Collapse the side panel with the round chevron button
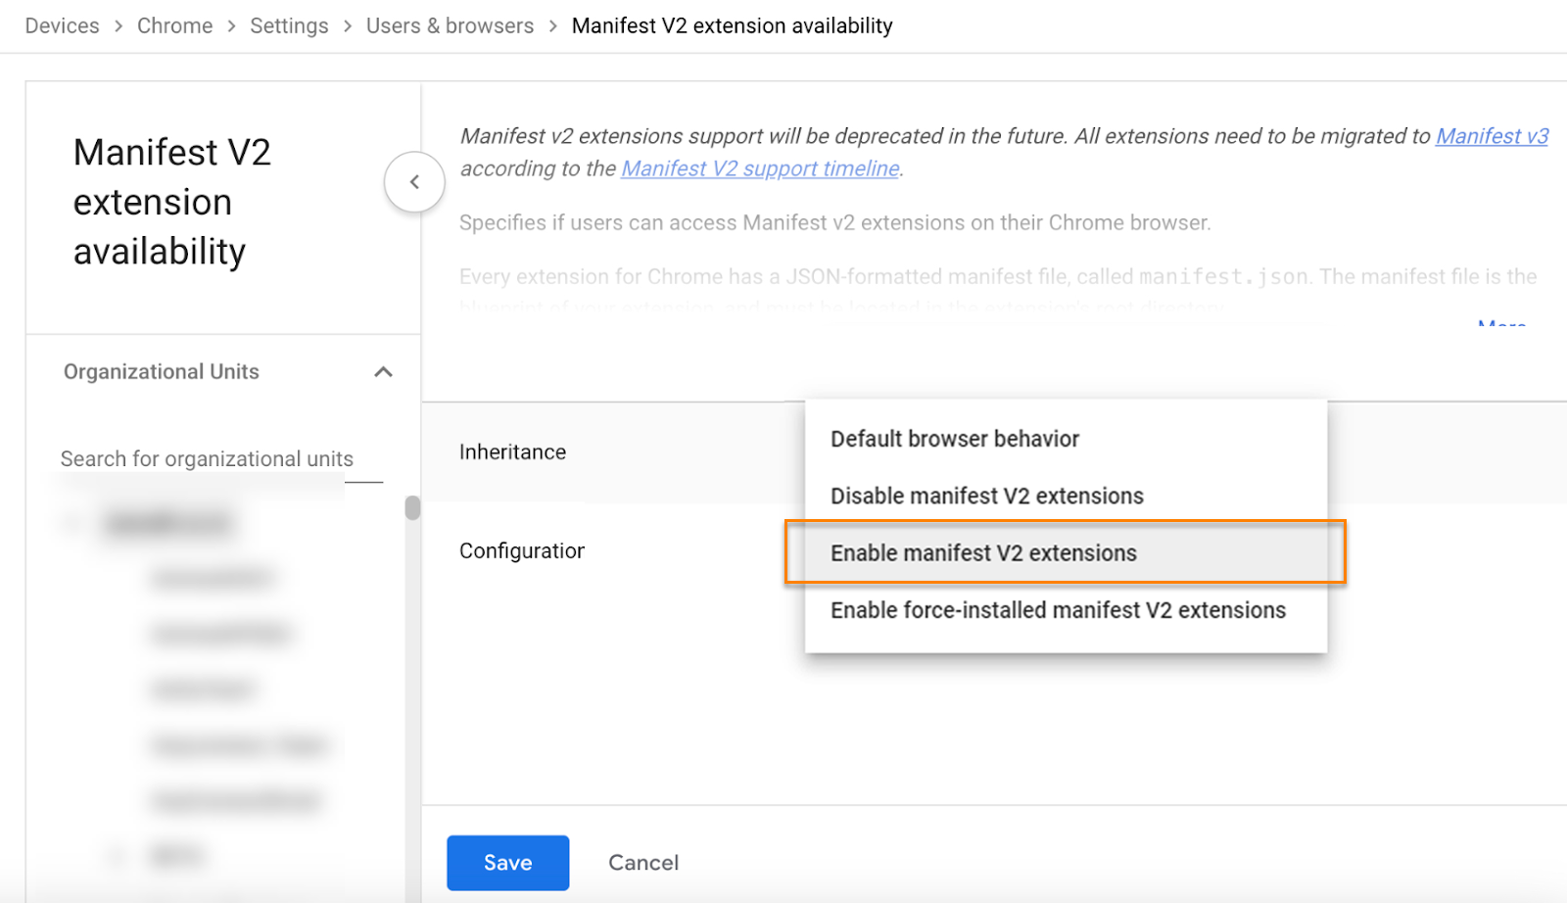This screenshot has height=903, width=1567. pos(414,182)
